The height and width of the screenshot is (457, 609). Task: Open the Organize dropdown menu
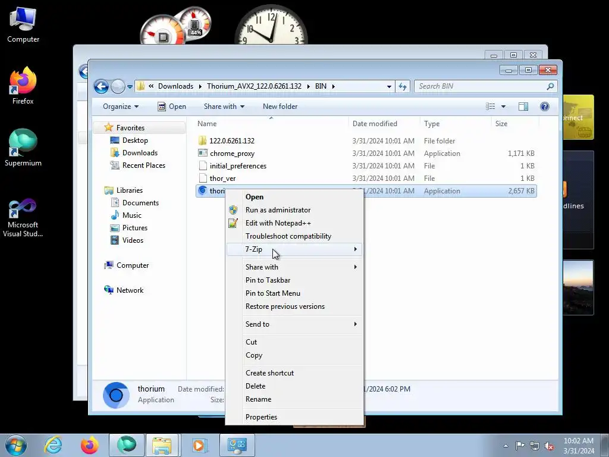[x=120, y=107]
